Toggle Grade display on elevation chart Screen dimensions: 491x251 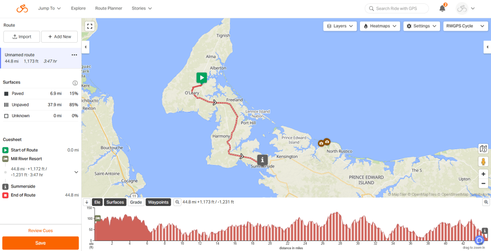pyautogui.click(x=136, y=203)
